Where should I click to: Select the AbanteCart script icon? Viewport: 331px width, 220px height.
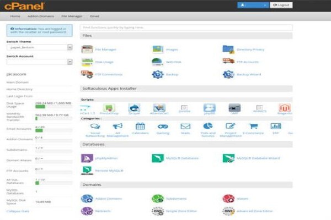pos(159,108)
